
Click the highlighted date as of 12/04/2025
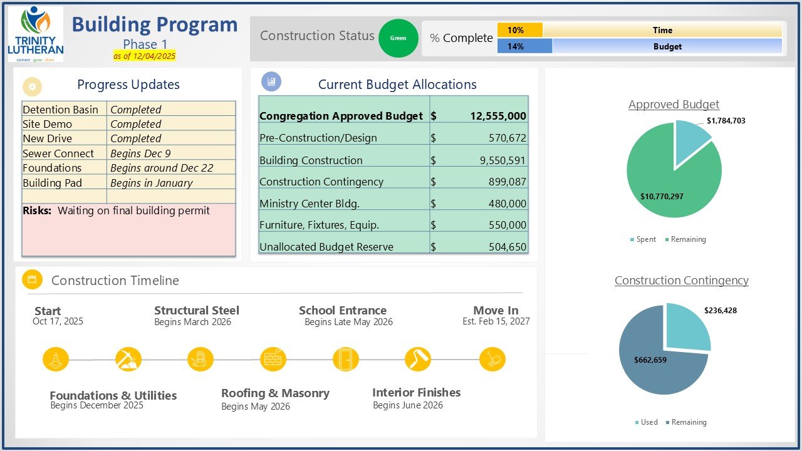145,56
